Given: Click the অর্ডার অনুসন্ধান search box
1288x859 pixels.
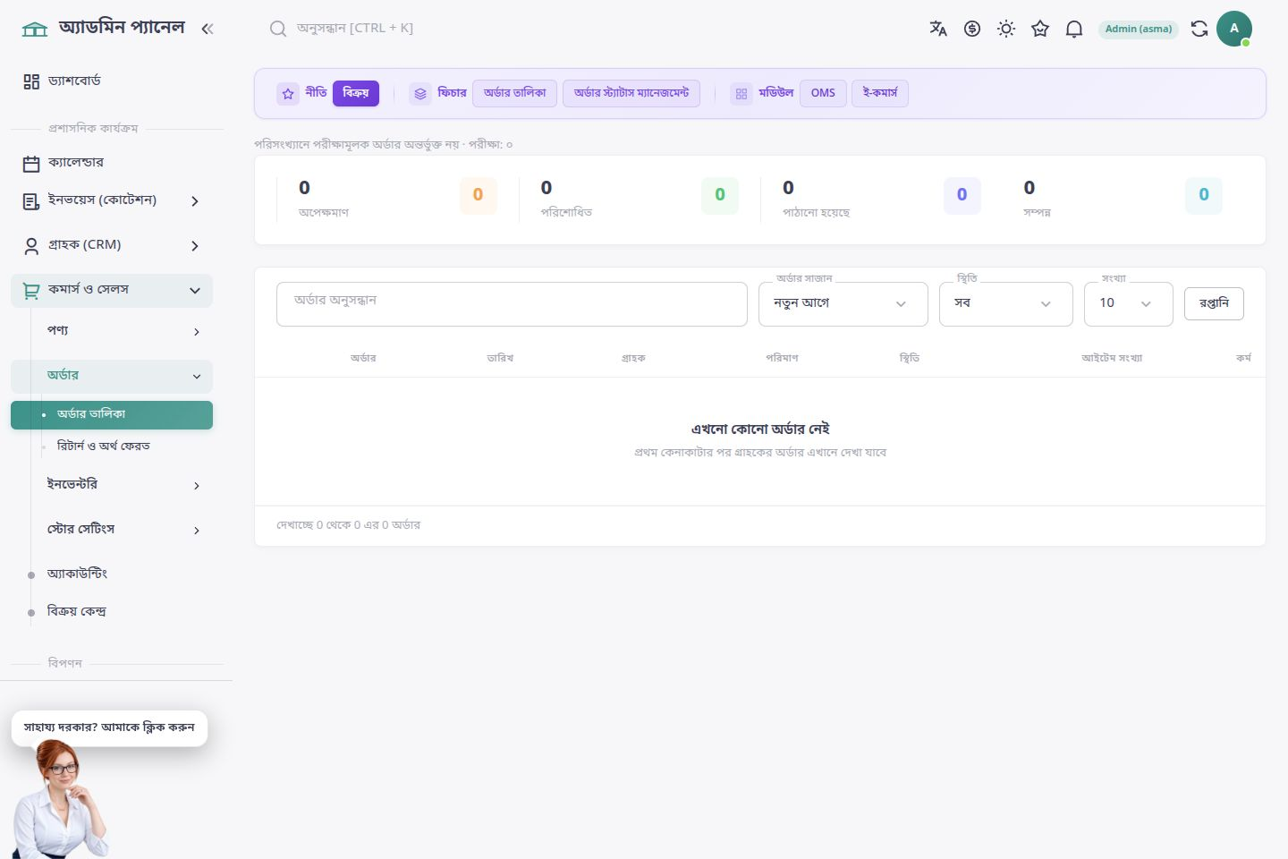Looking at the screenshot, I should coord(512,304).
